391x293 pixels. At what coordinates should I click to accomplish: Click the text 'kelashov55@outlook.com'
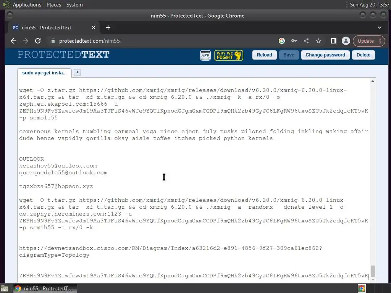click(58, 166)
